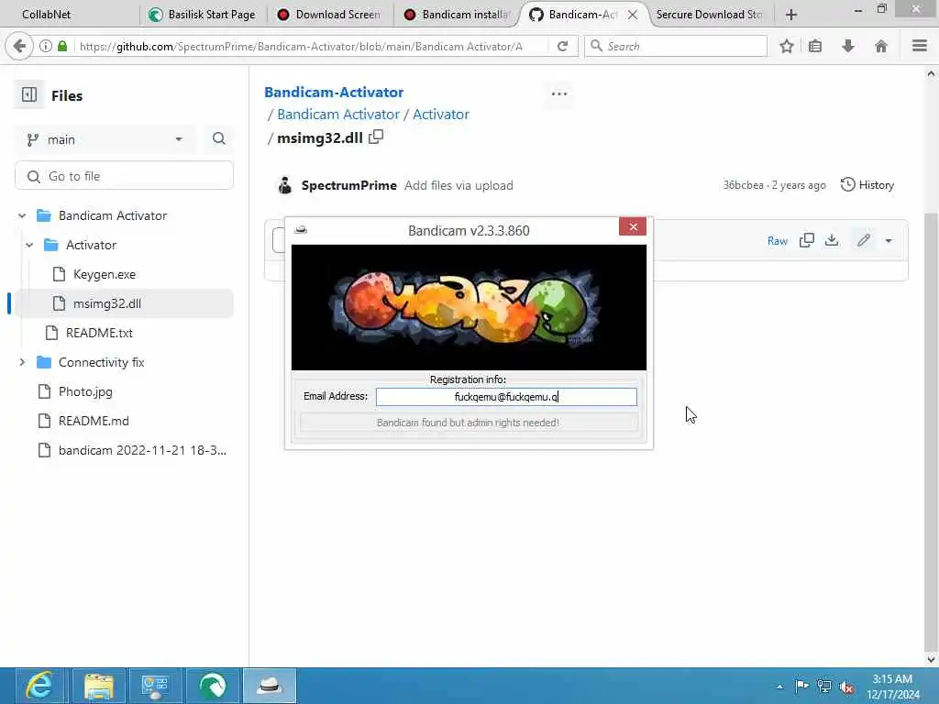Collapse file tree side panel icon
This screenshot has height=704, width=939.
29,94
